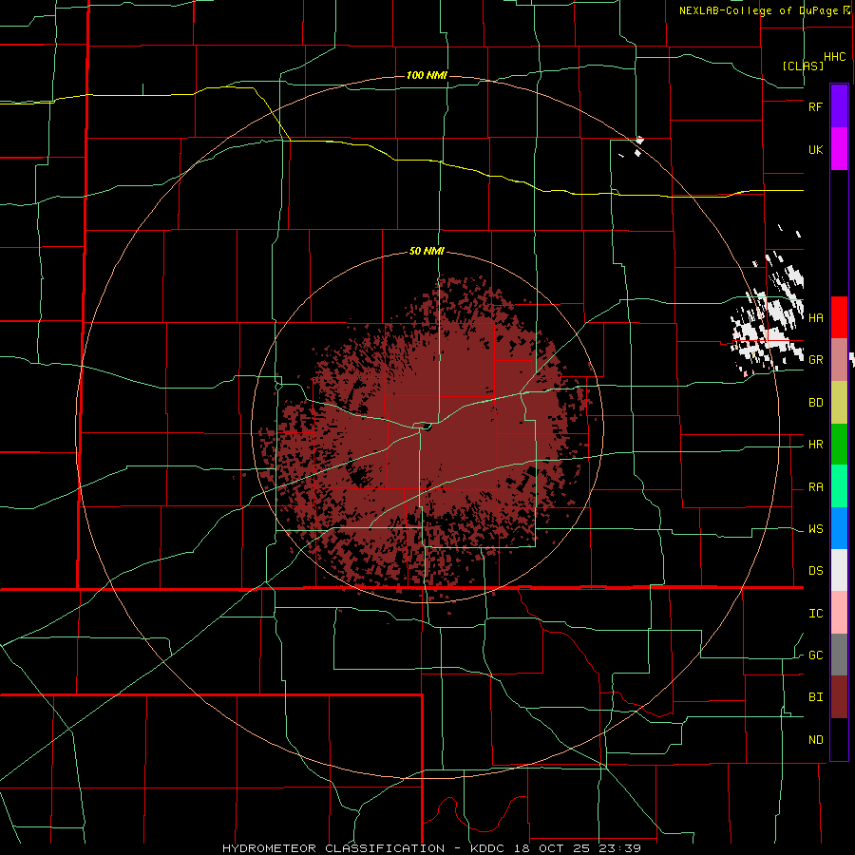This screenshot has height=855, width=855.
Task: Click the ND legend label
Action: [x=815, y=740]
